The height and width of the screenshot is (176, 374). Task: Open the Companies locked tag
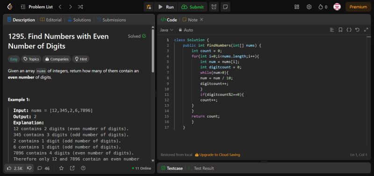pos(57,59)
